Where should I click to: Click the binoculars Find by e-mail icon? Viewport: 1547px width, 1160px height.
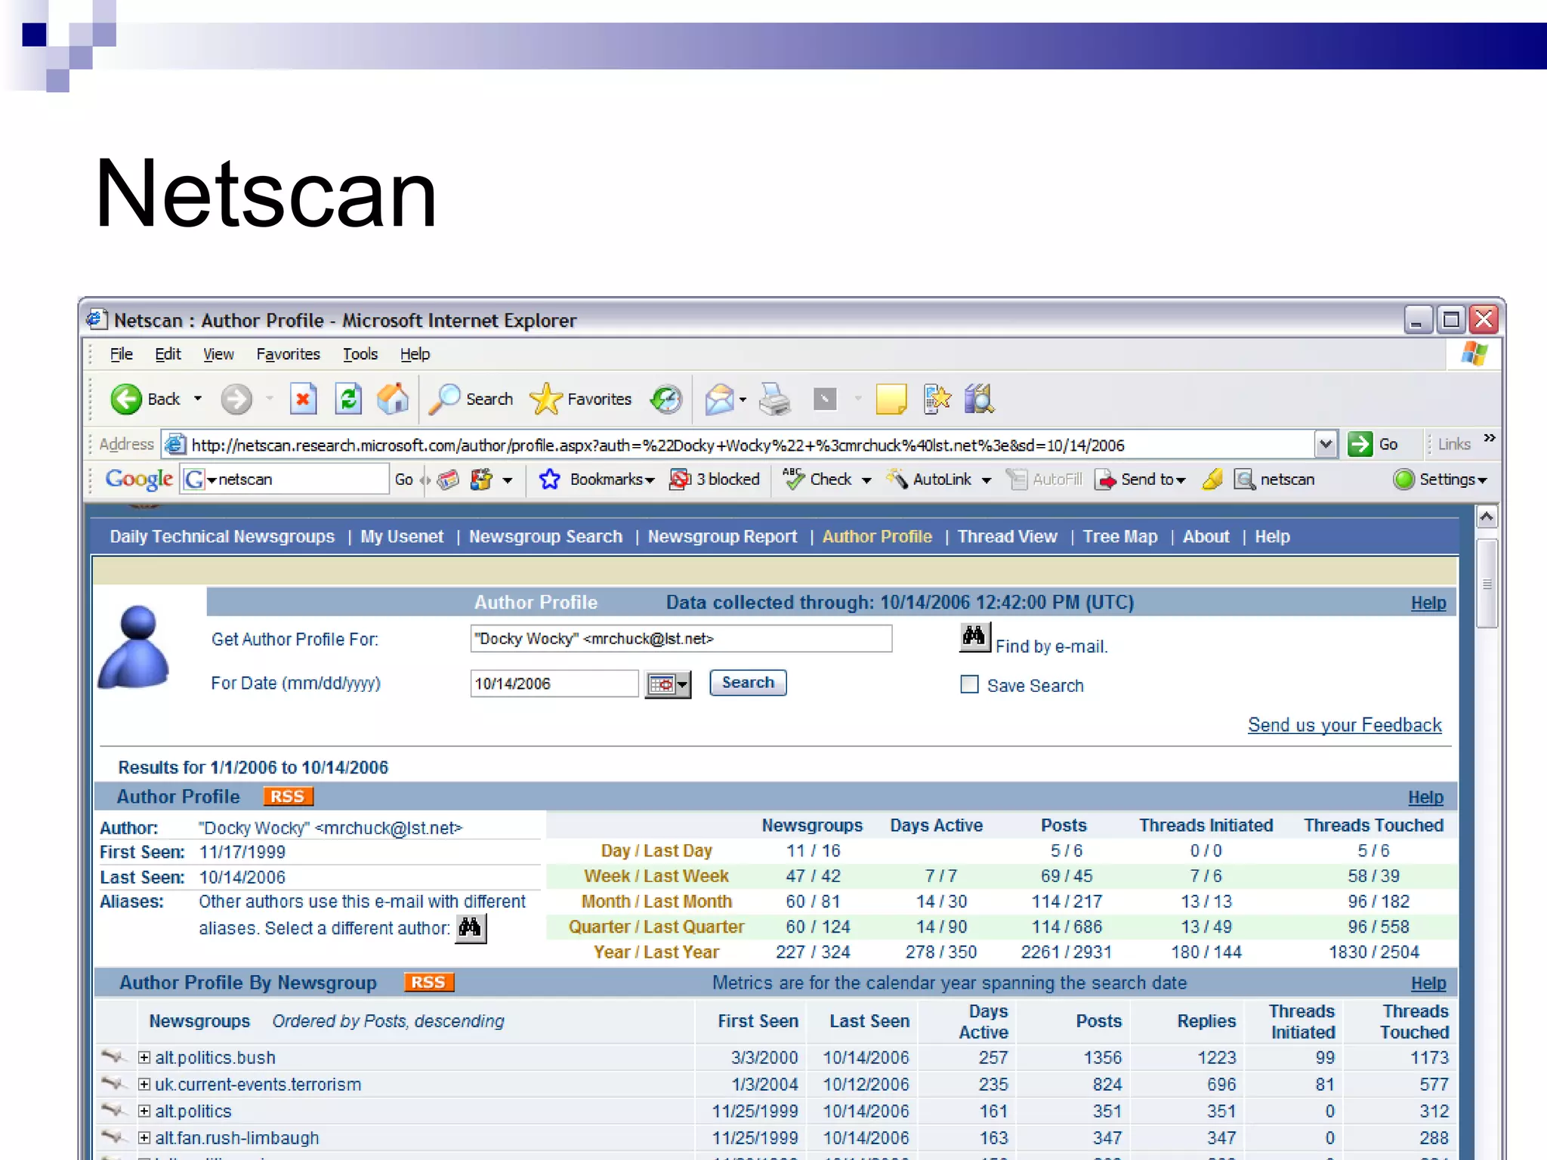point(974,638)
